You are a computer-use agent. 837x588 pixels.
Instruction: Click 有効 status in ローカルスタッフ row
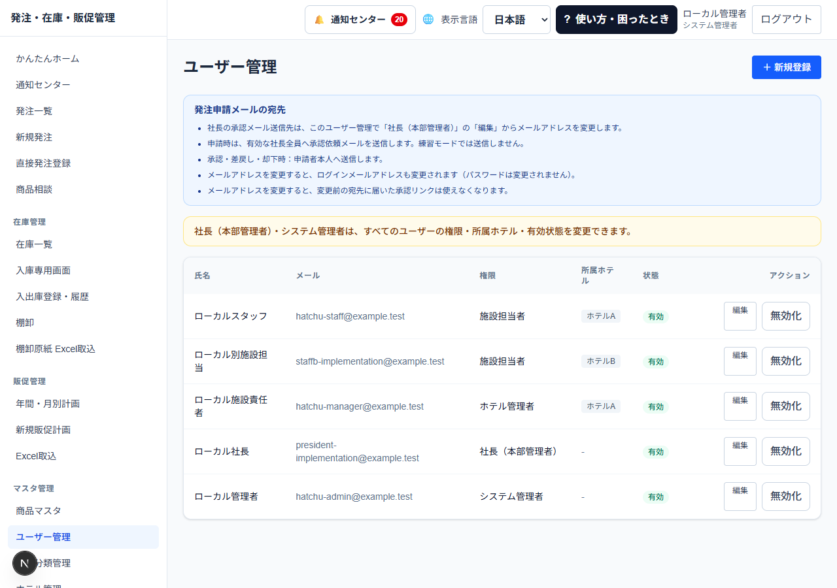(x=656, y=317)
